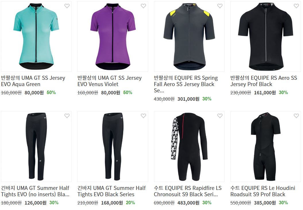View the purple Venus Violet jersey image
The height and width of the screenshot is (210, 303).
[113, 36]
